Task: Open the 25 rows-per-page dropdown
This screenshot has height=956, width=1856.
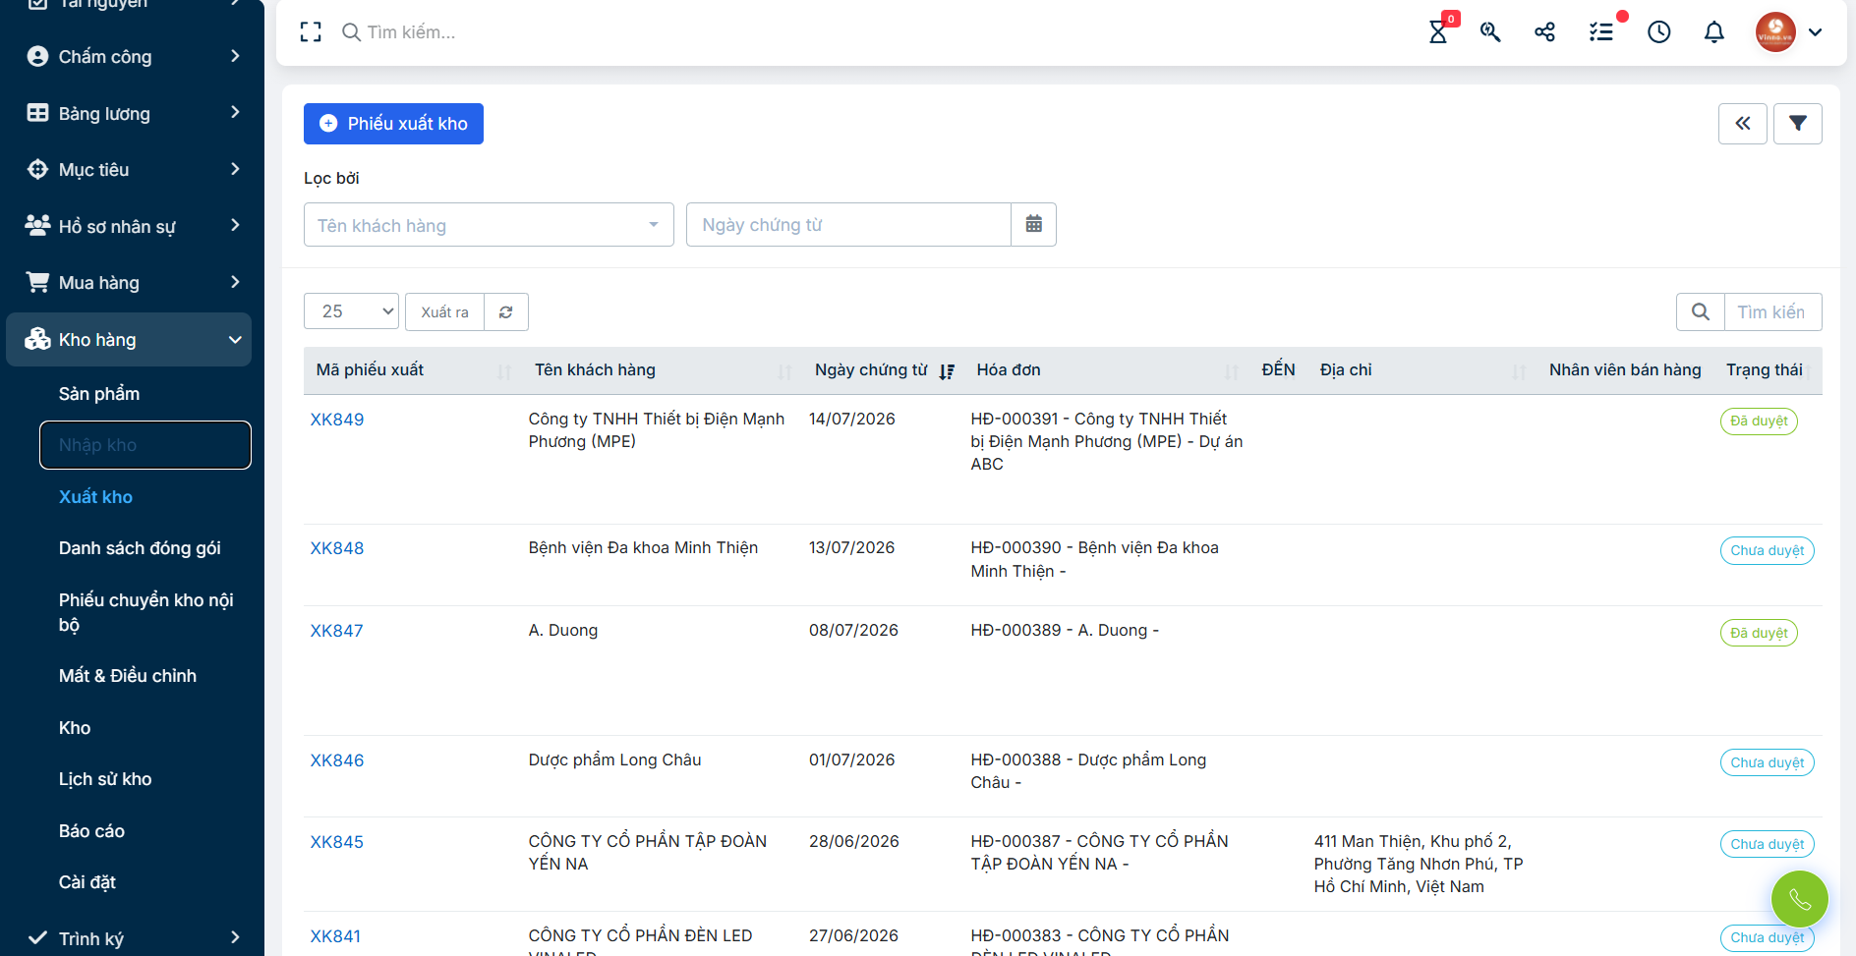Action: [x=351, y=312]
